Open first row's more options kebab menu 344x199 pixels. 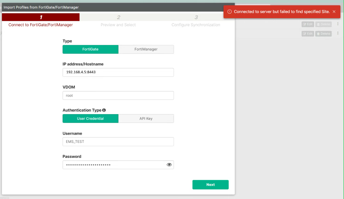click(x=338, y=24)
